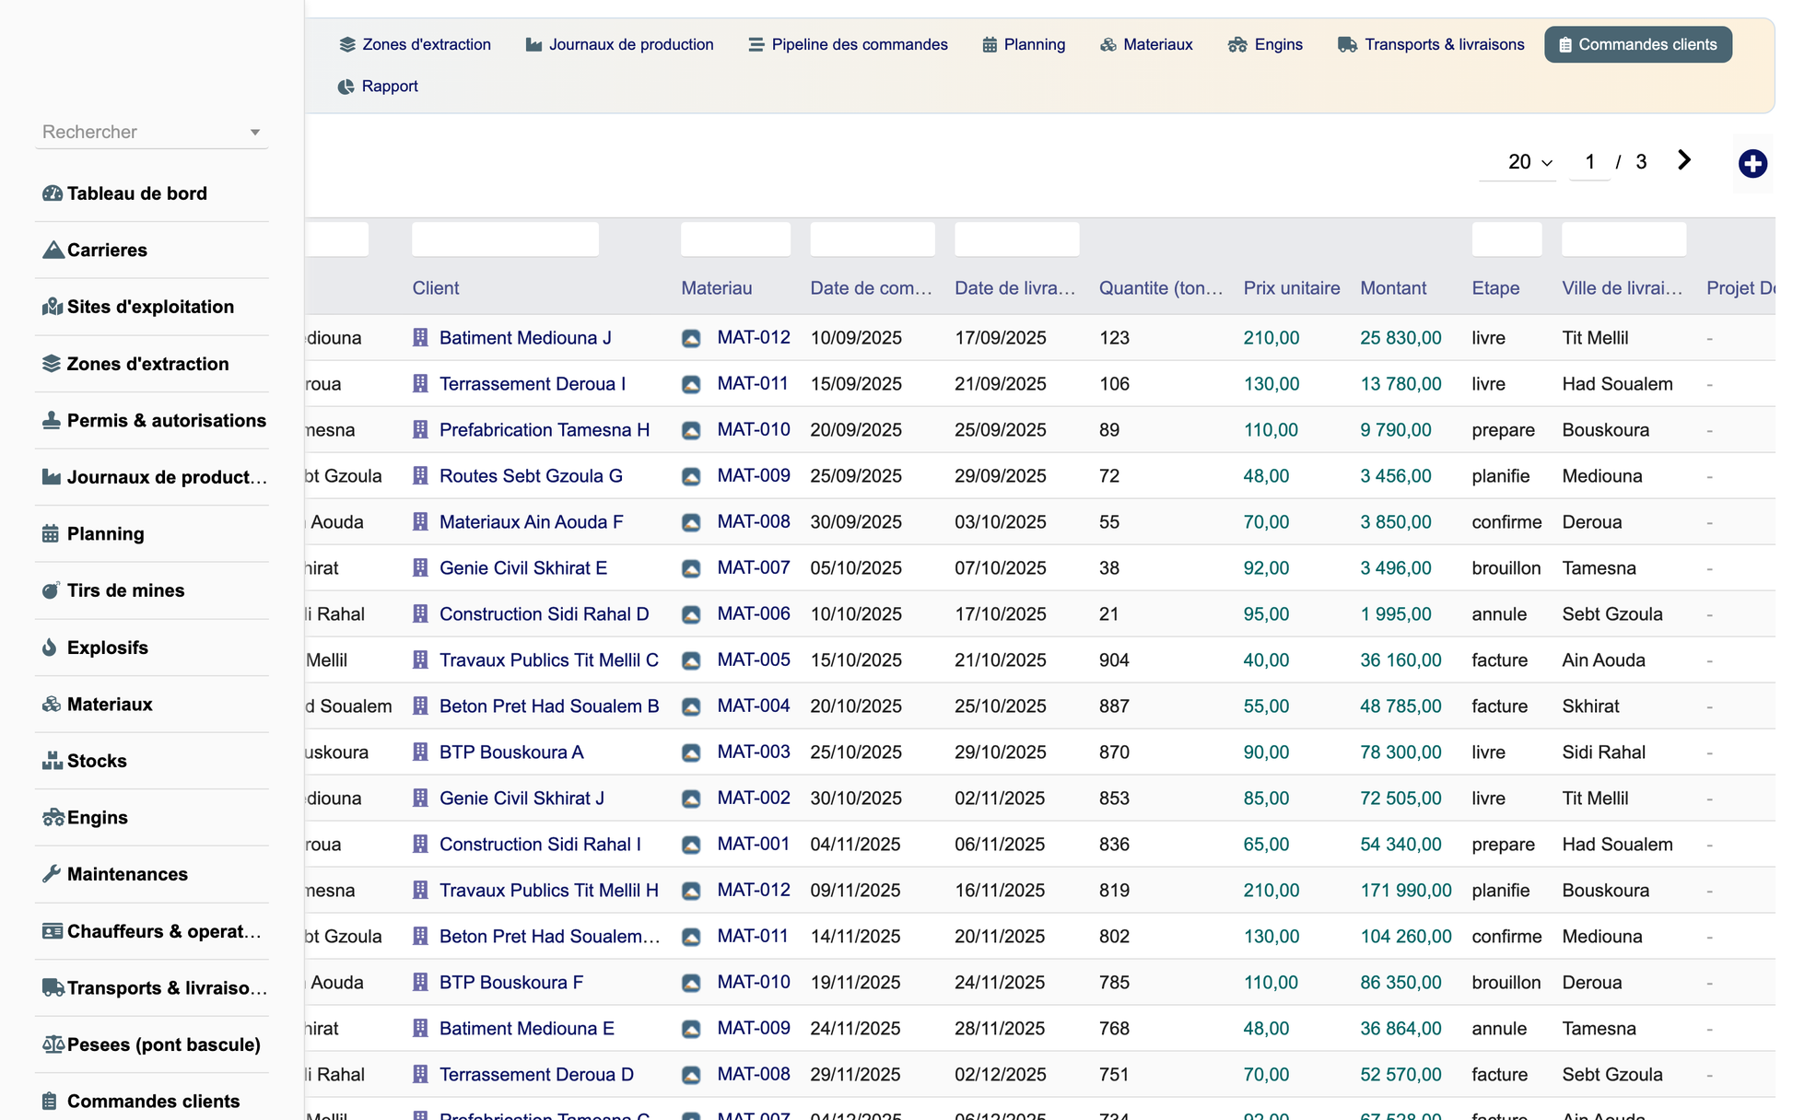Open the Rapport tab
Screen dimensions: 1793x1120
(378, 87)
